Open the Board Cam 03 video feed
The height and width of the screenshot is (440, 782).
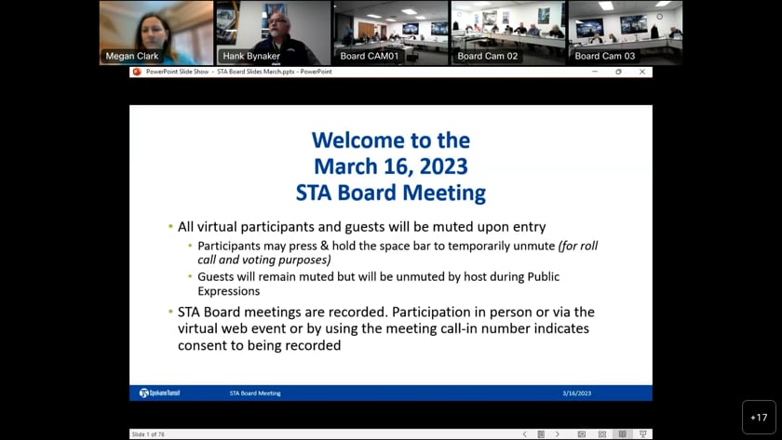click(626, 33)
